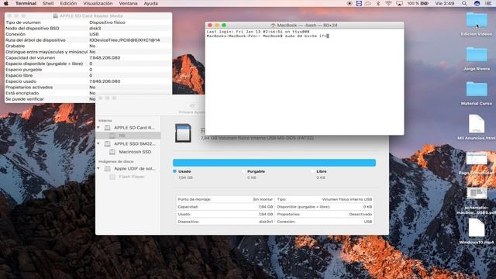Image resolution: width=496 pixels, height=279 pixels.
Task: Open the Apple menu
Action: 6,3
